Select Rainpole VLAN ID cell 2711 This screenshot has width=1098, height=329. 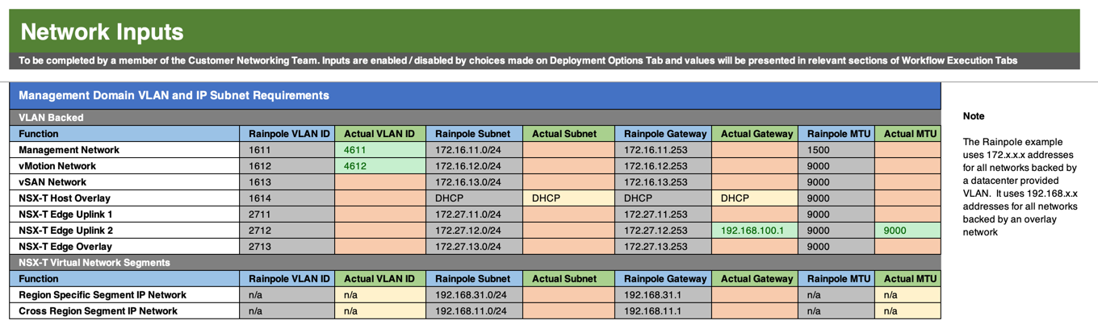[x=287, y=214]
